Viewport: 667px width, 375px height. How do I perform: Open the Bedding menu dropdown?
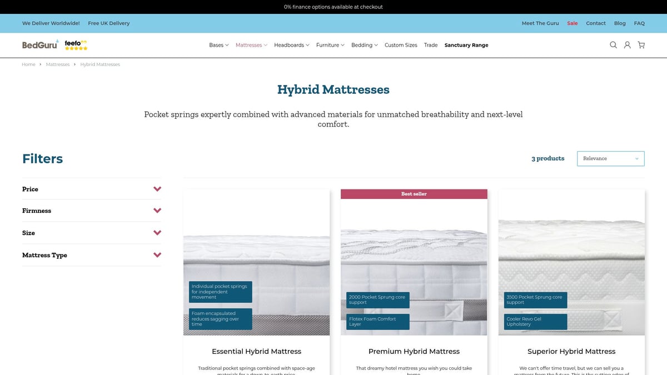point(364,45)
